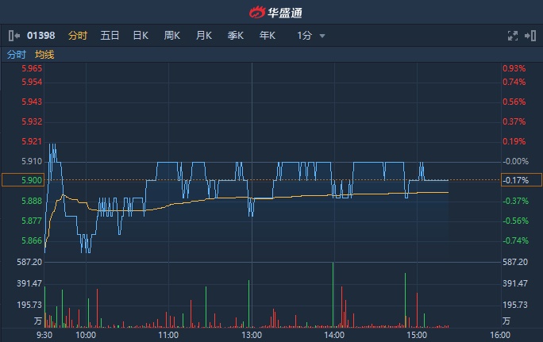Toggle the blue 分时 line legend
This screenshot has width=543, height=342.
click(x=17, y=55)
